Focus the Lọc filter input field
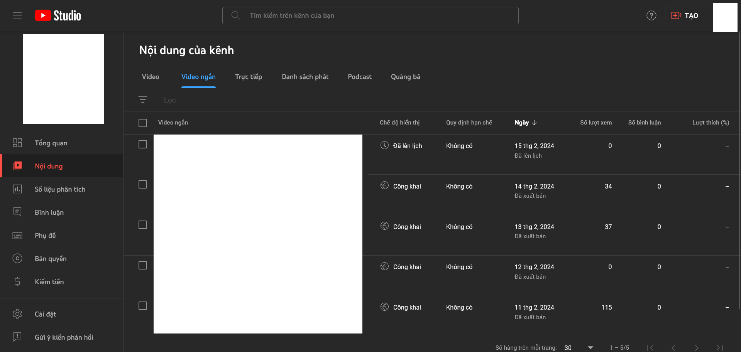This screenshot has width=741, height=352. tap(448, 100)
